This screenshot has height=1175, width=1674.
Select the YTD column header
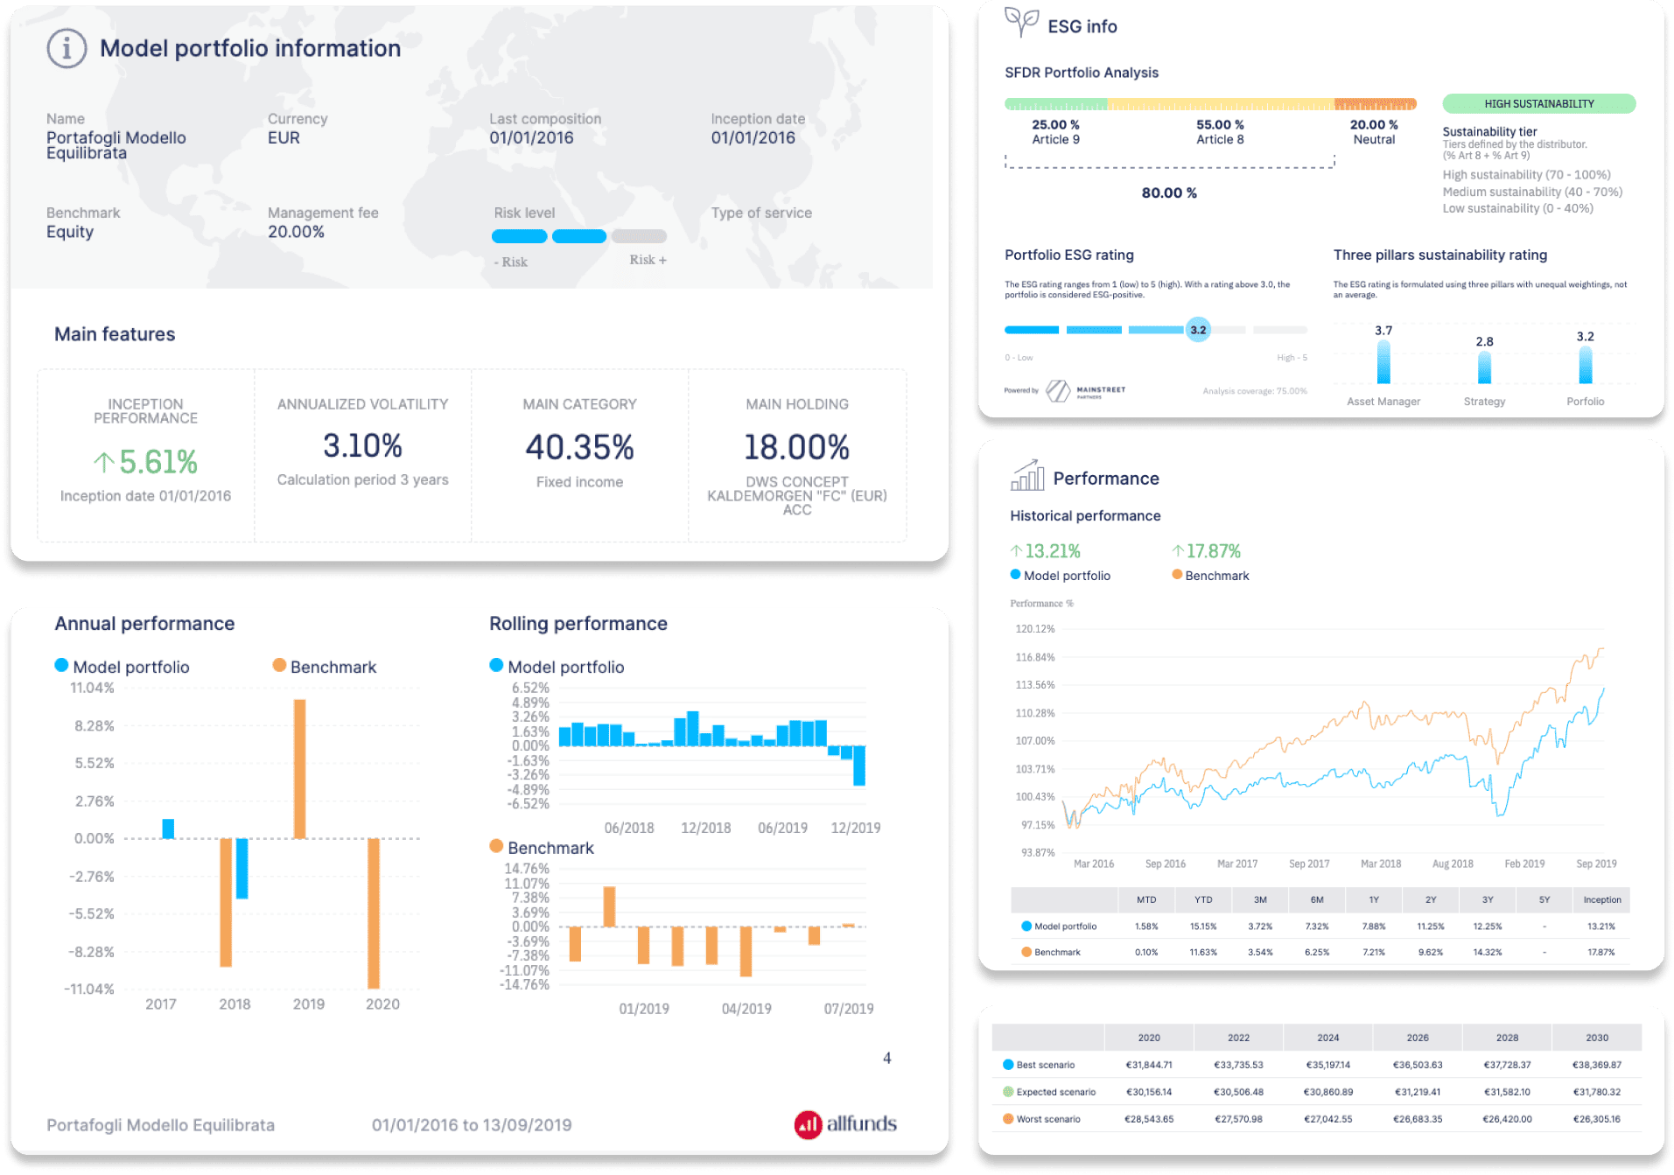[1202, 899]
